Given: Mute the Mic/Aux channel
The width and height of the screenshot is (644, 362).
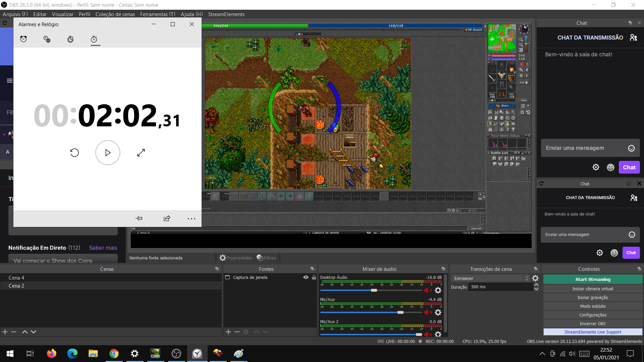Looking at the screenshot, I should pos(428,312).
